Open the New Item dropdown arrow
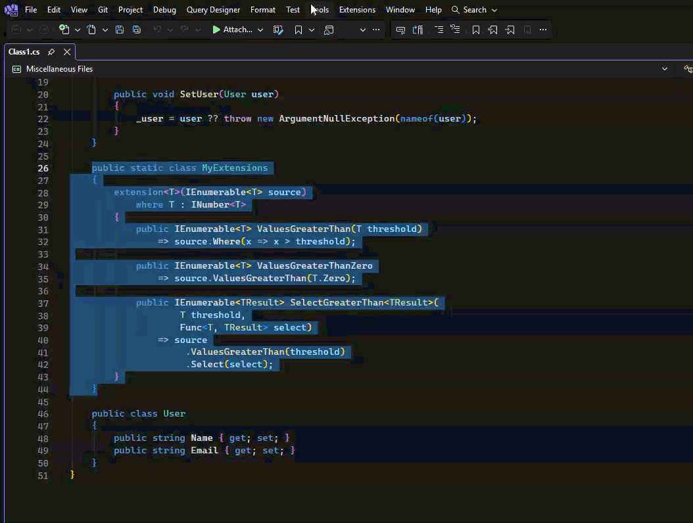The image size is (693, 523). (x=78, y=30)
